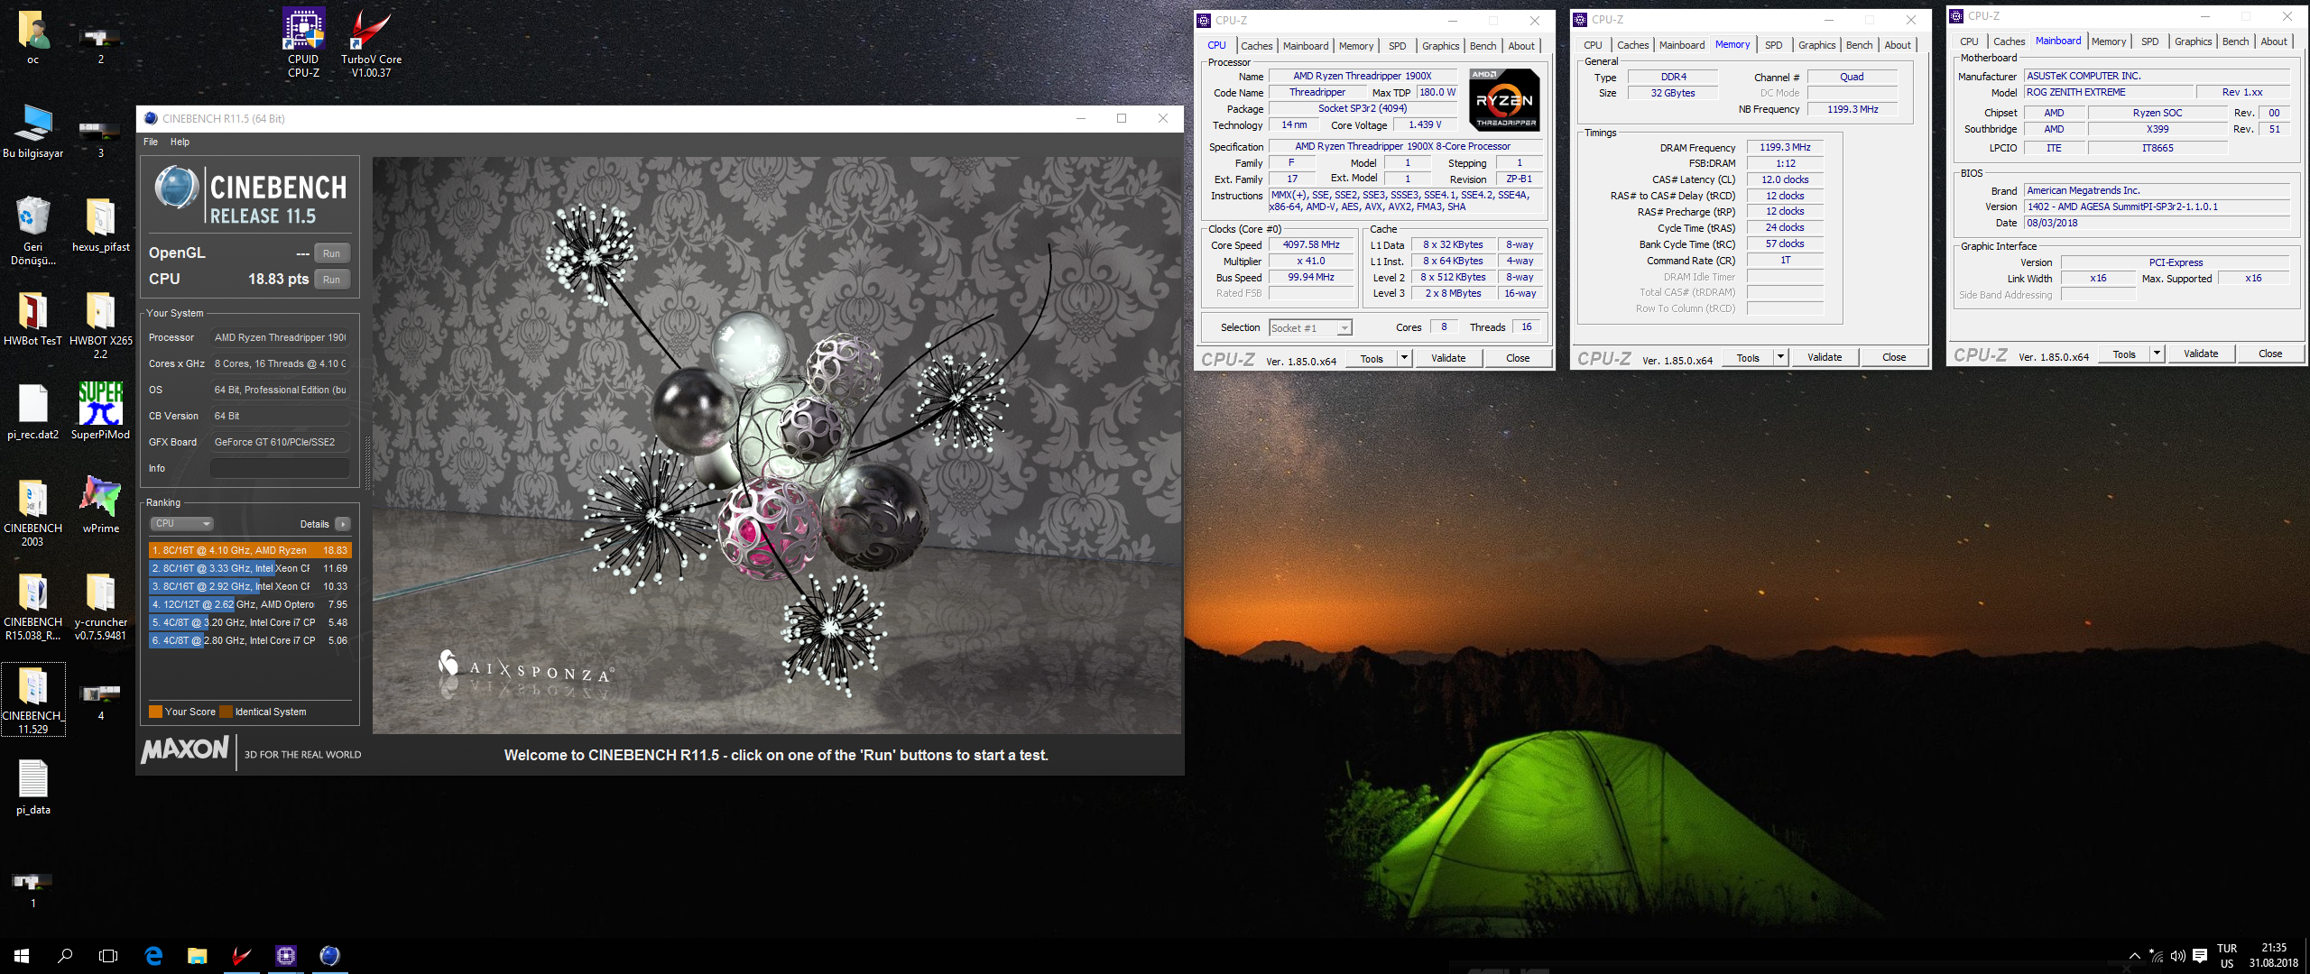Click Validate in the Memory CPU-Z window

[x=1825, y=358]
